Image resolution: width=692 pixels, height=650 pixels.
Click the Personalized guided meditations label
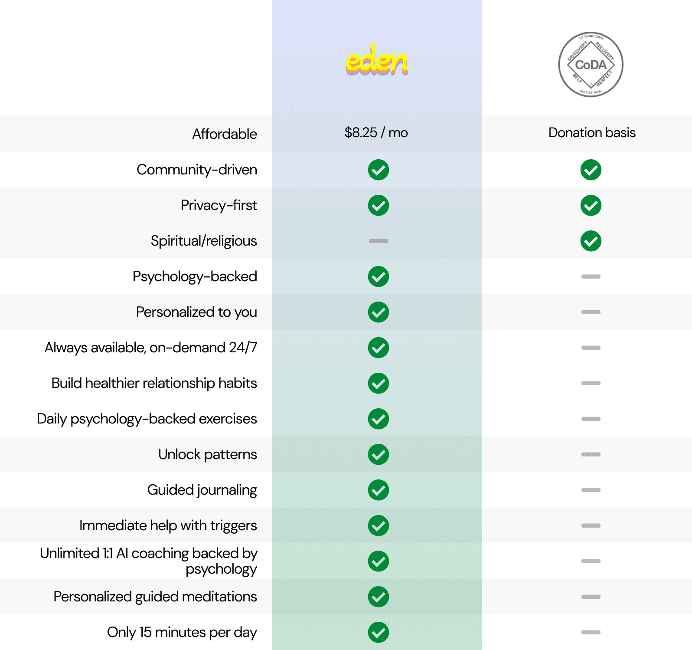[155, 597]
